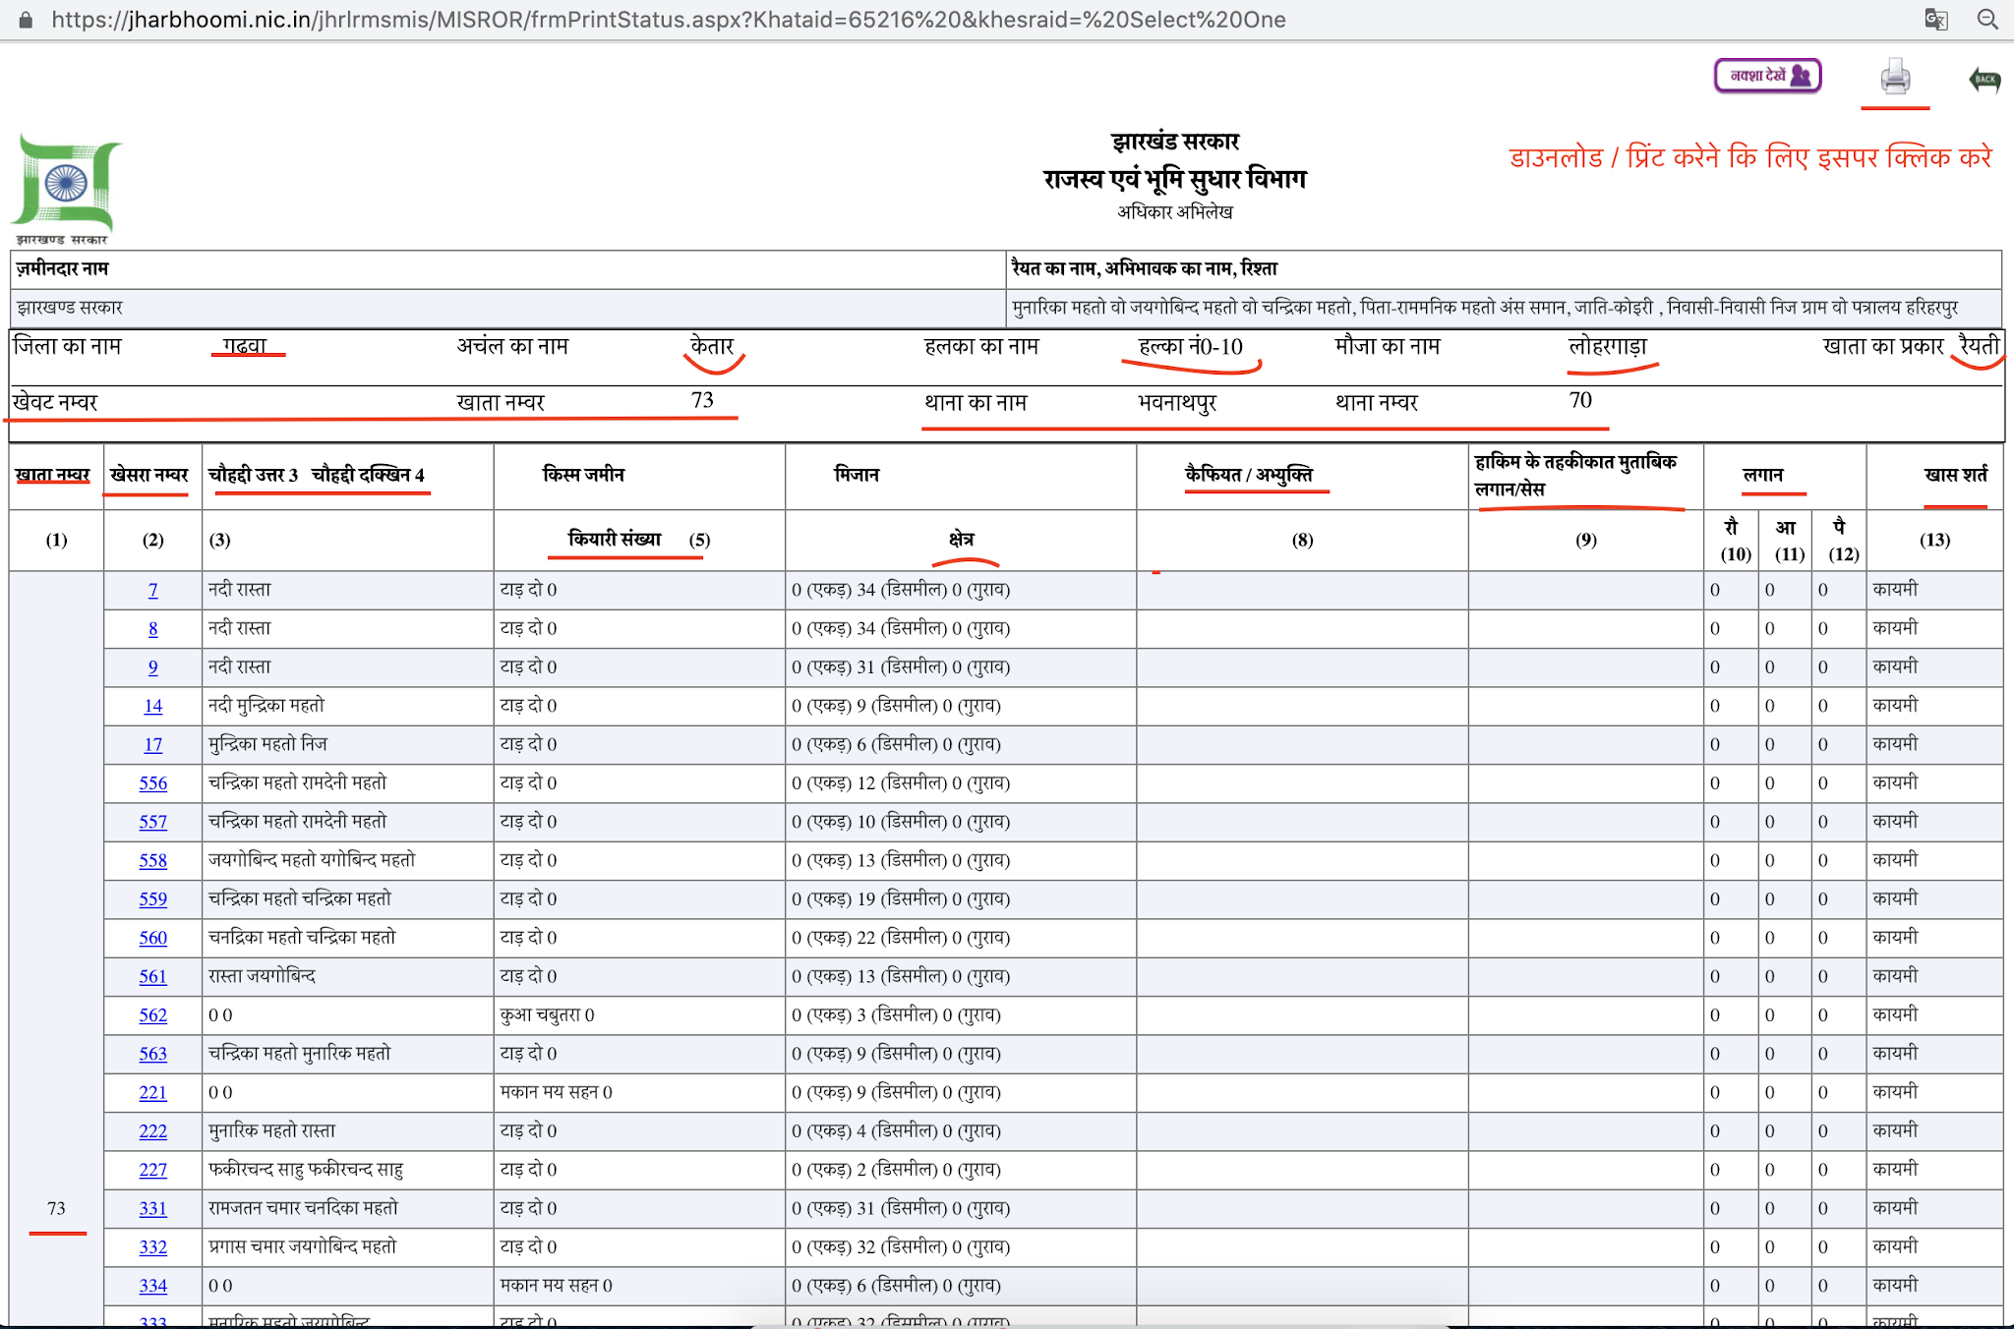This screenshot has width=2014, height=1329.
Task: Click the page URL in address bar
Action: click(669, 20)
